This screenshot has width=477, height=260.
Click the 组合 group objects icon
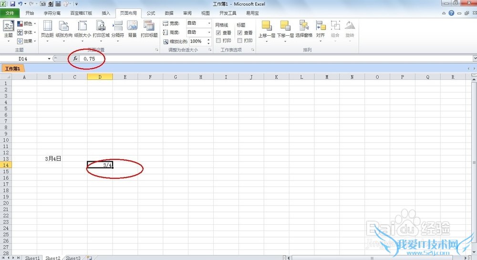[x=335, y=26]
